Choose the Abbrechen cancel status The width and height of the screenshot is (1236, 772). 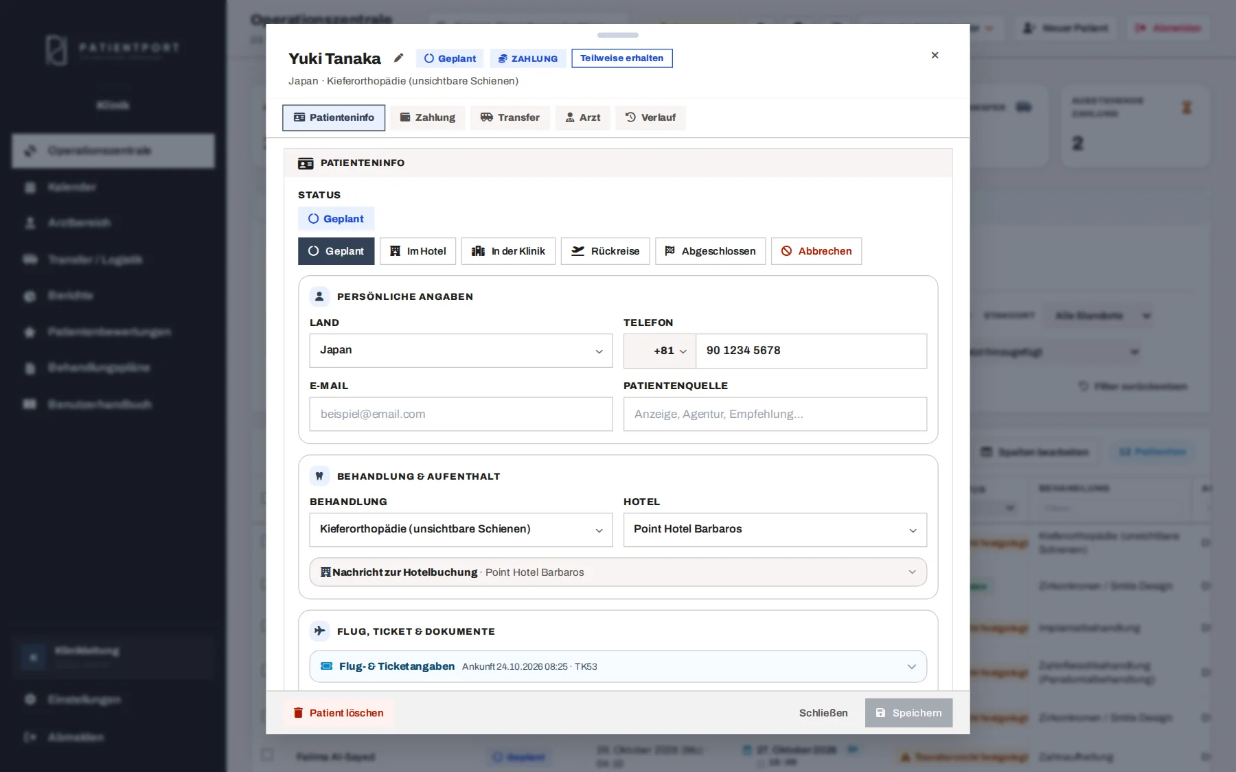816,251
